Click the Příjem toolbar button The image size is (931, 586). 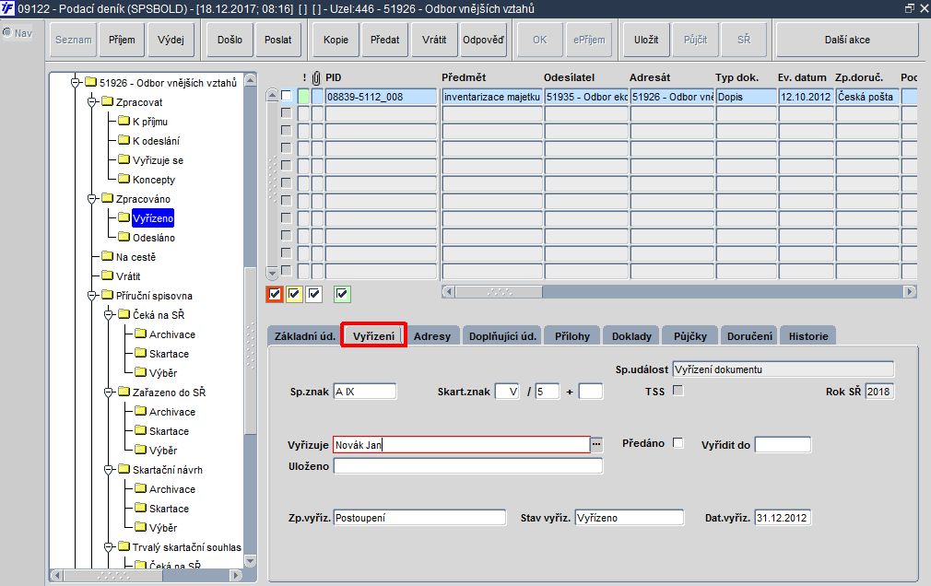122,40
